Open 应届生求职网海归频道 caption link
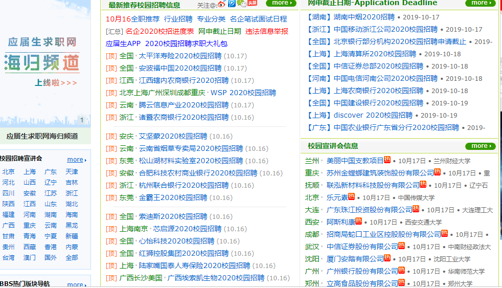Image resolution: width=502 pixels, height=288 pixels. (42, 136)
